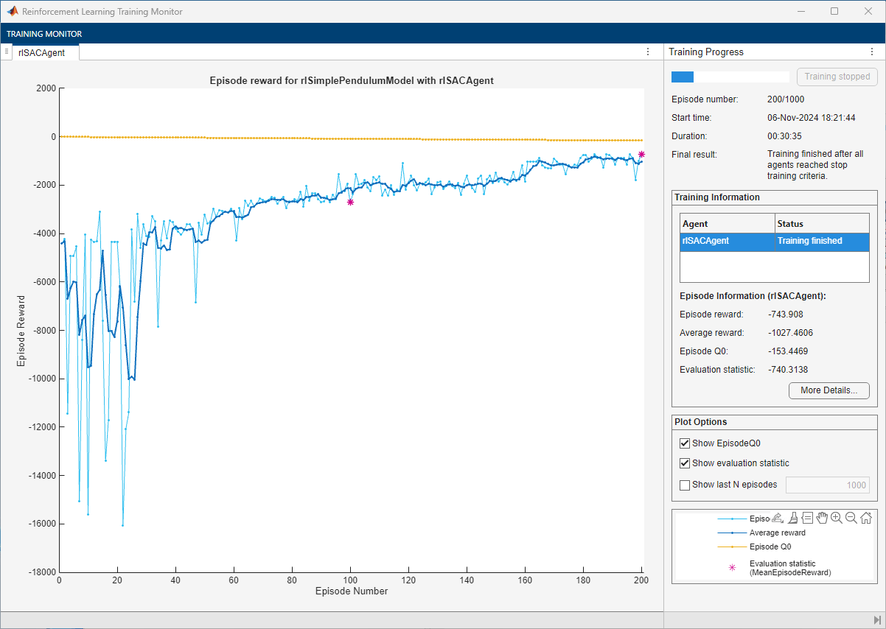Image resolution: width=886 pixels, height=629 pixels.
Task: Enable the data tips tool icon
Action: pos(807,518)
